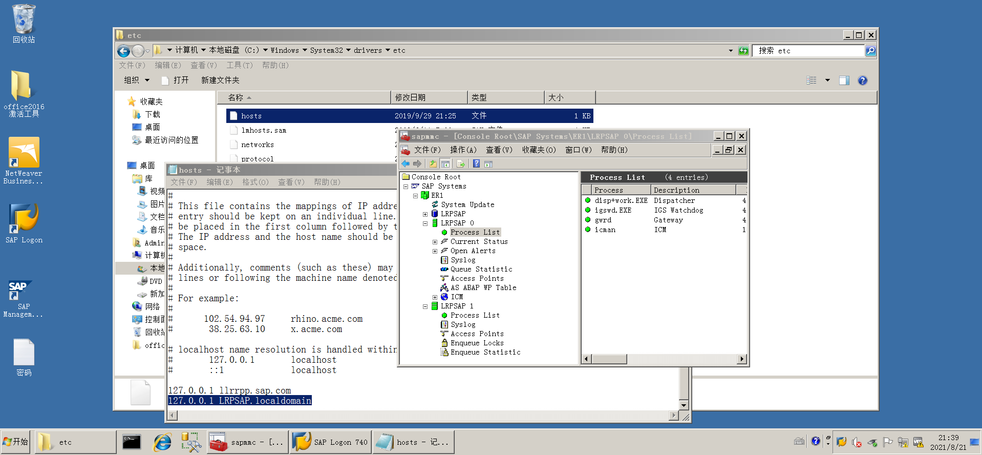Screen dimensions: 982x455
Task: Expand the Open Alerts node
Action: click(435, 251)
